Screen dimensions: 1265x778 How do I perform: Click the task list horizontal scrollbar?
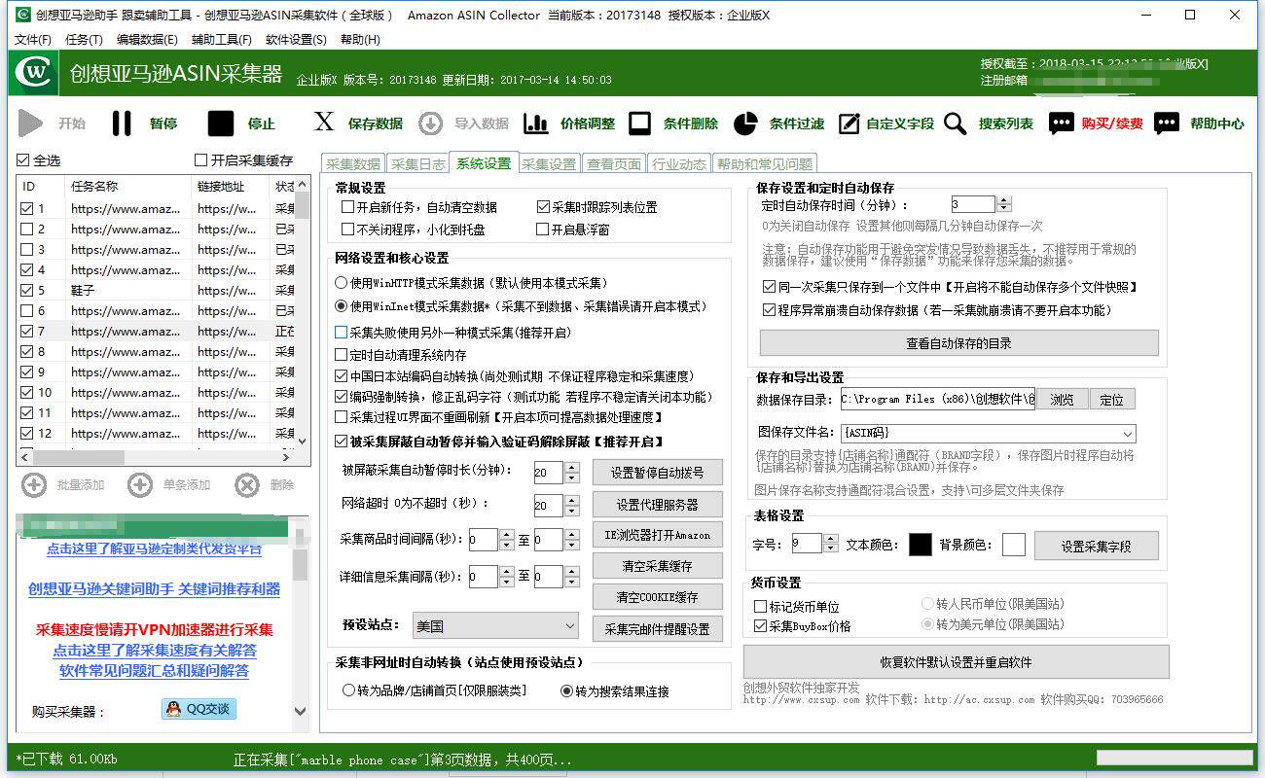pyautogui.click(x=157, y=456)
